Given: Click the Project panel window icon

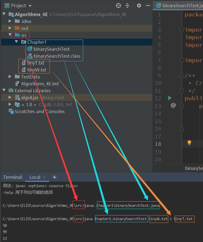Looking at the screenshot, I should 7,6.
